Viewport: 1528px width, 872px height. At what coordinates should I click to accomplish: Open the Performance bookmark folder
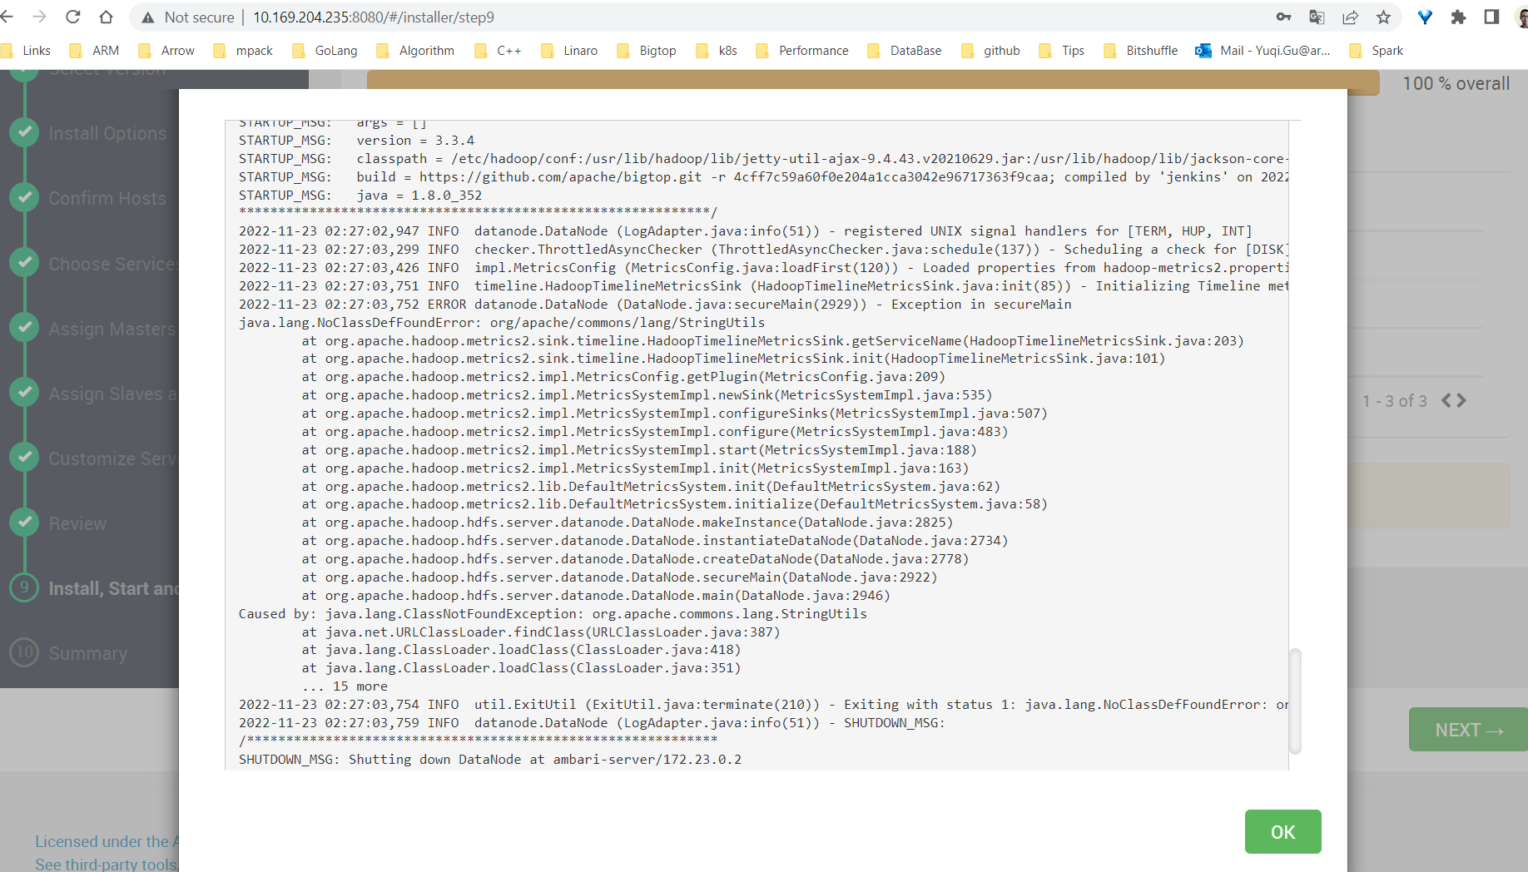pos(802,51)
